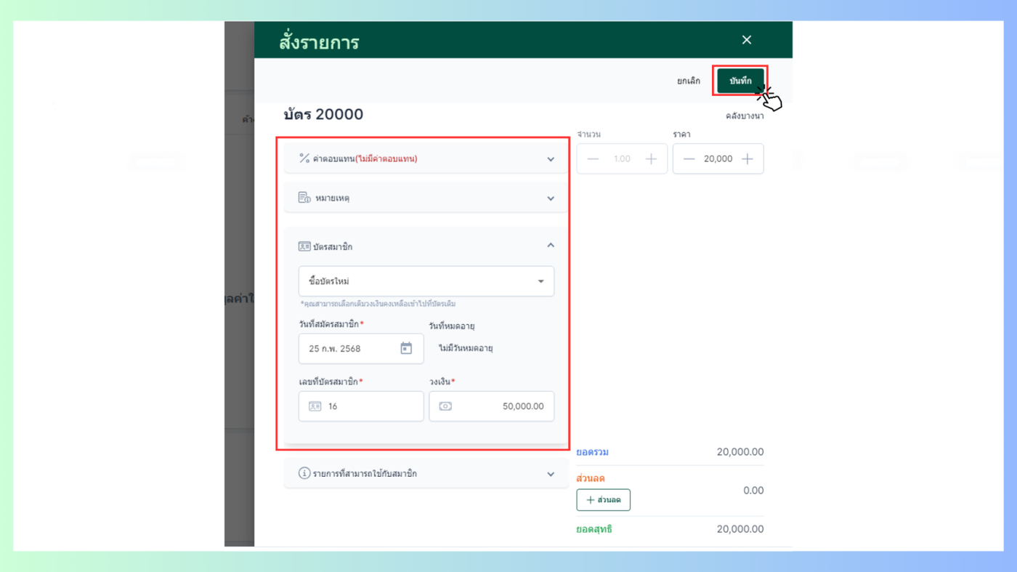
Task: Click info icon beside รายการที่สามารถใช้กับสมาชิก
Action: pyautogui.click(x=304, y=473)
